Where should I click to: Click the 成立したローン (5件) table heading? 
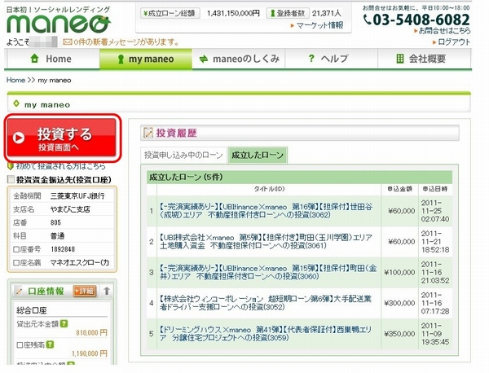point(186,177)
